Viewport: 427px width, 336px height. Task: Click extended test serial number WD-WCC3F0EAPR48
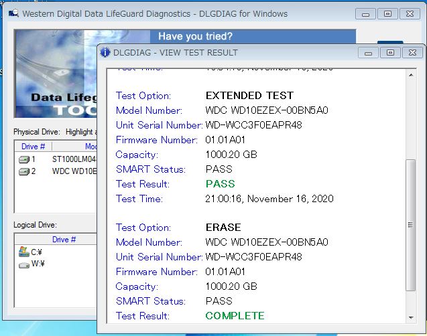[x=253, y=125]
